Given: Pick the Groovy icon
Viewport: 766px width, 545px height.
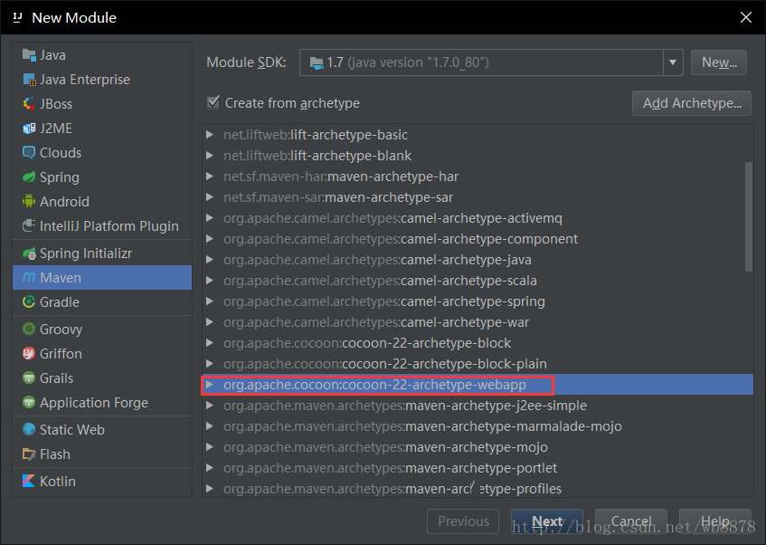Looking at the screenshot, I should click(x=29, y=329).
